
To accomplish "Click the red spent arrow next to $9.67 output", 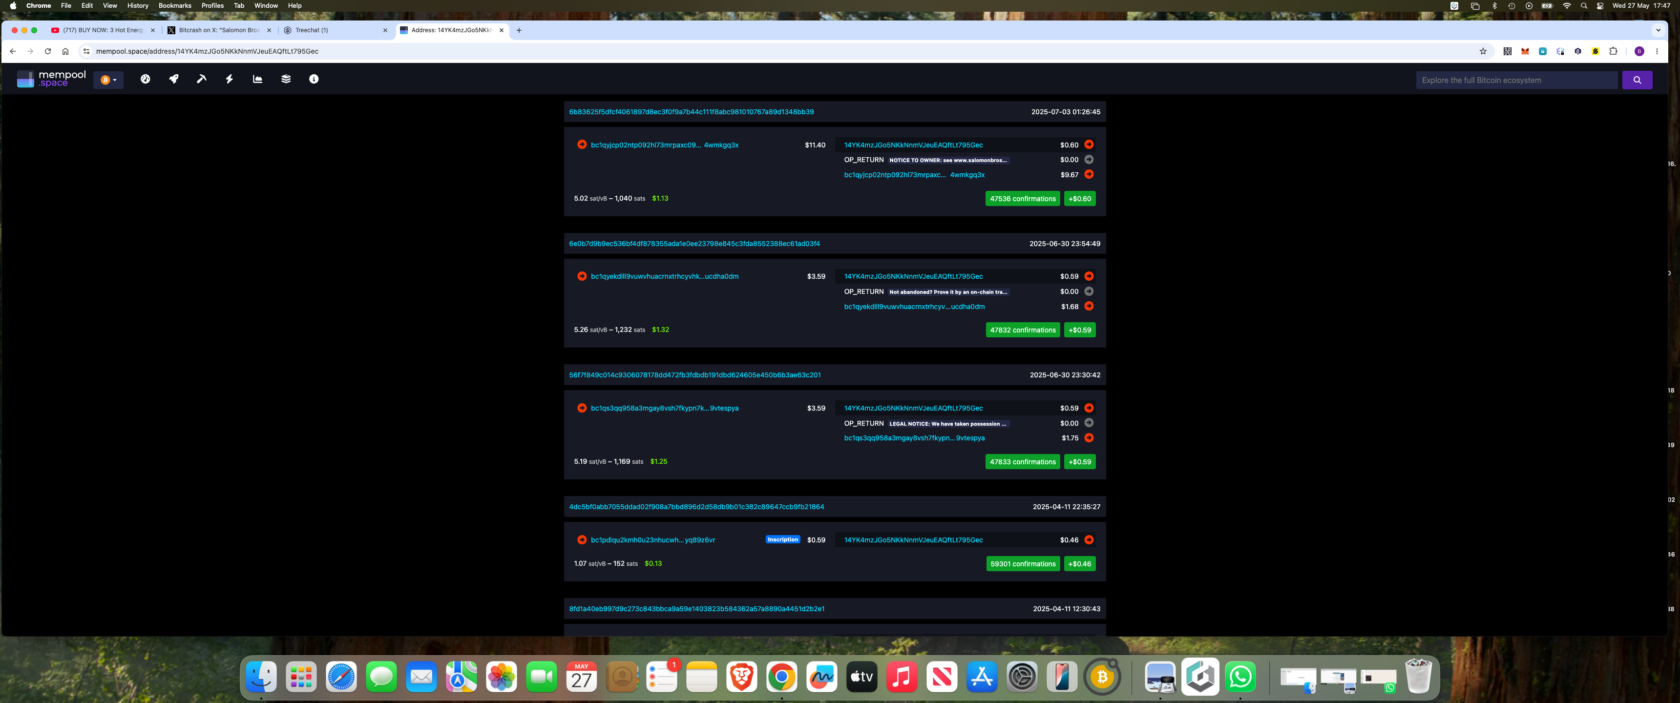I will (x=1089, y=174).
